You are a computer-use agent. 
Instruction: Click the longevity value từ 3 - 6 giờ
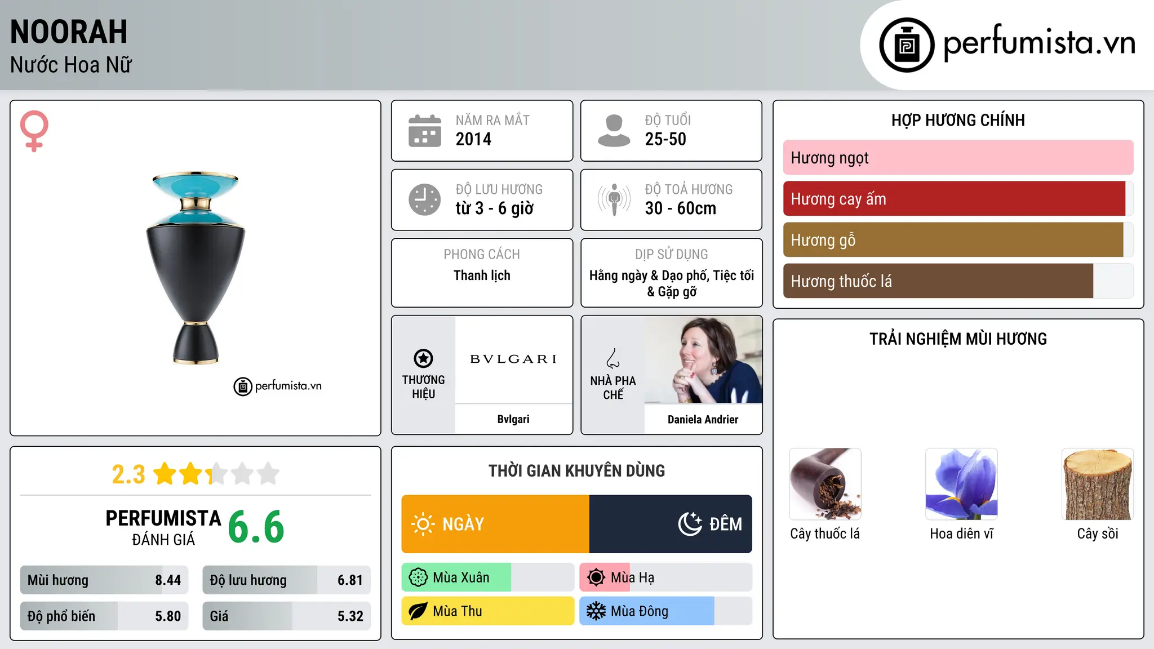click(x=495, y=208)
